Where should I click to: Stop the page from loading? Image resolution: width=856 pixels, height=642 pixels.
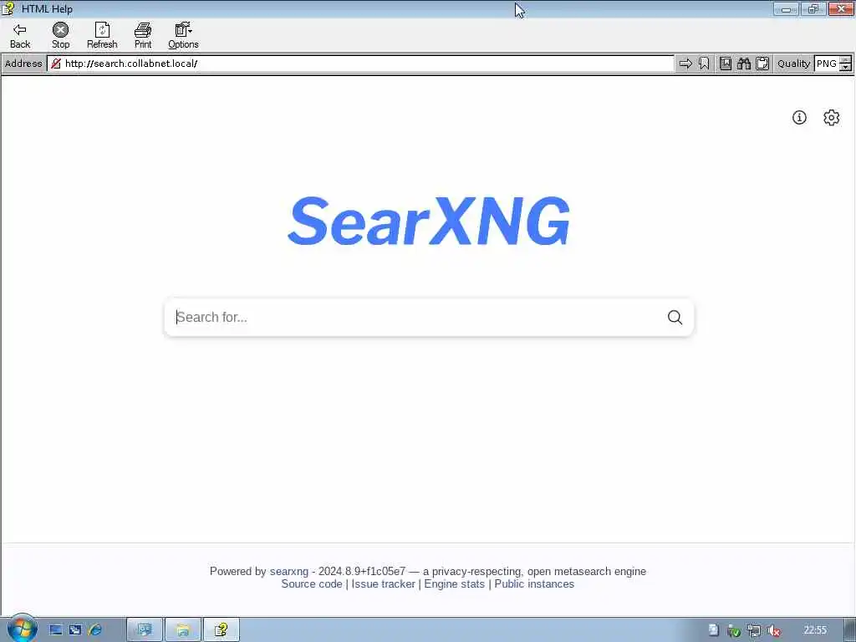pos(60,36)
